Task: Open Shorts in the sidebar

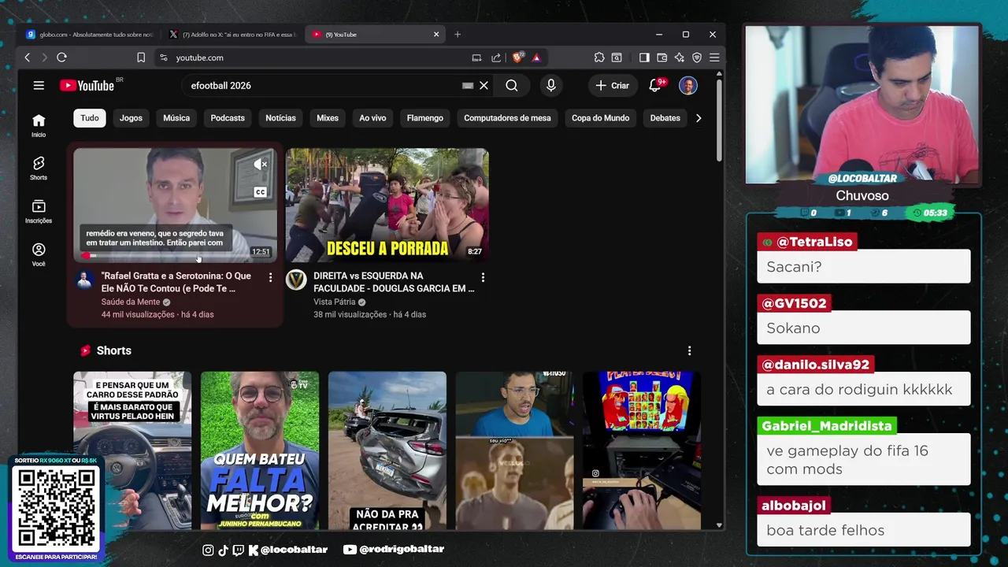Action: point(39,168)
